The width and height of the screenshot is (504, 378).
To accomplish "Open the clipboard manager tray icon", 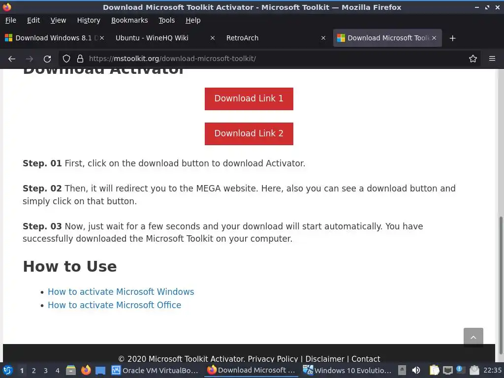I will pos(434,370).
